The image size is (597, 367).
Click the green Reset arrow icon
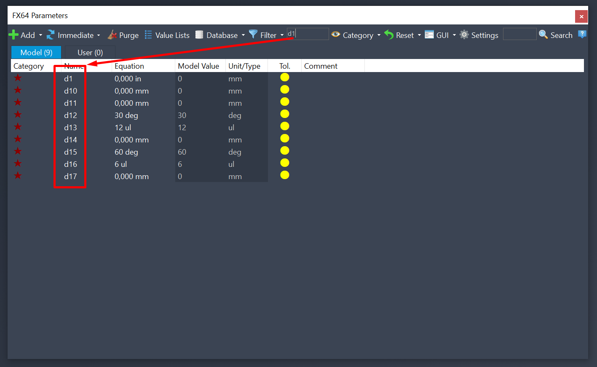[x=389, y=35]
